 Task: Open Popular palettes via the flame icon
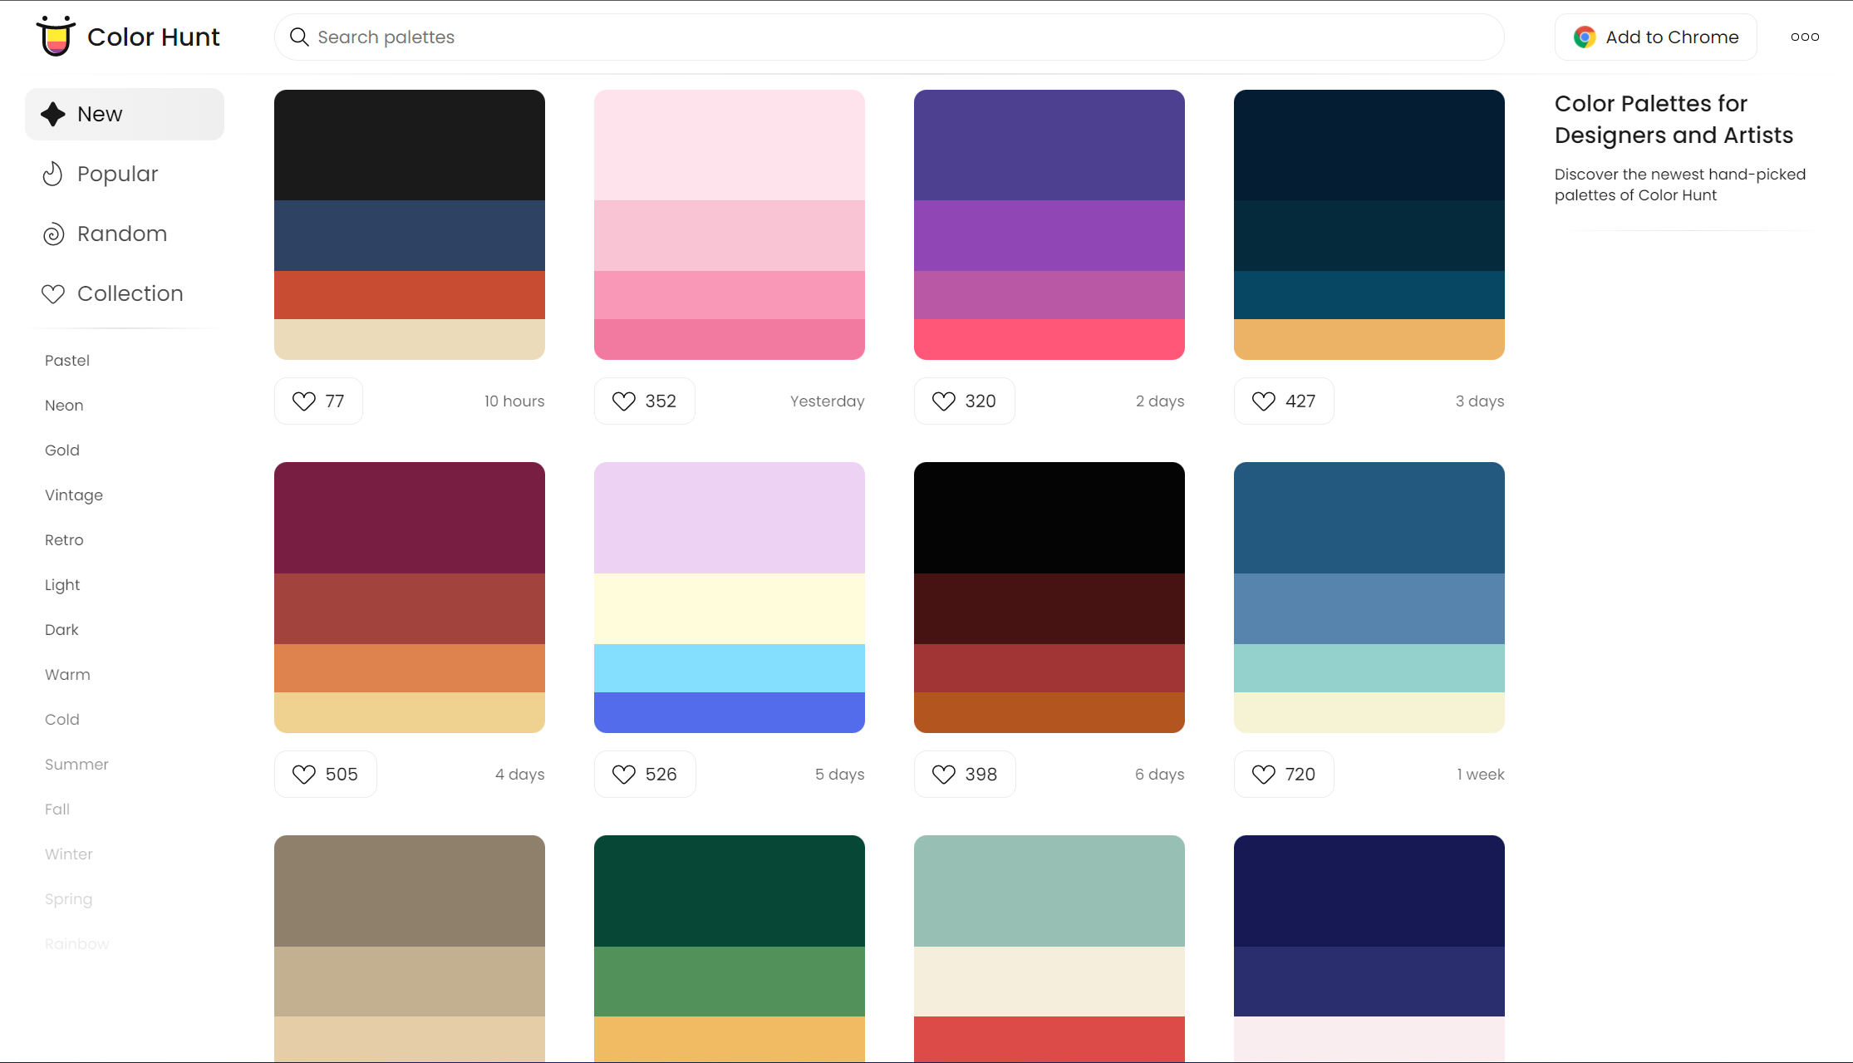(52, 174)
